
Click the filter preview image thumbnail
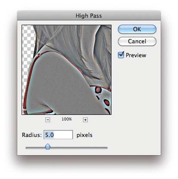coord(67,70)
